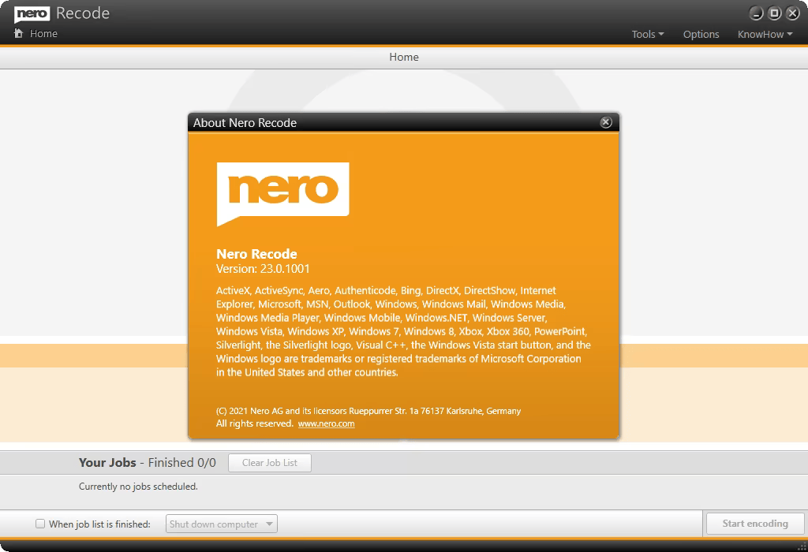Click the house icon beside Home
The image size is (808, 552).
tap(19, 34)
